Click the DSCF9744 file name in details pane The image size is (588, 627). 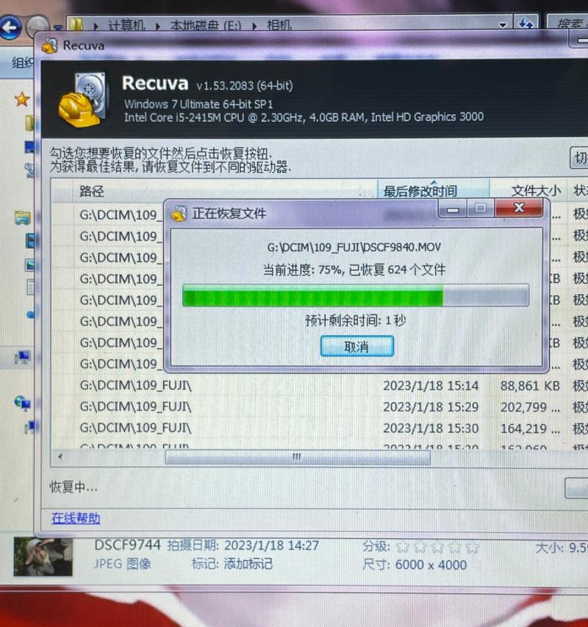tap(127, 545)
